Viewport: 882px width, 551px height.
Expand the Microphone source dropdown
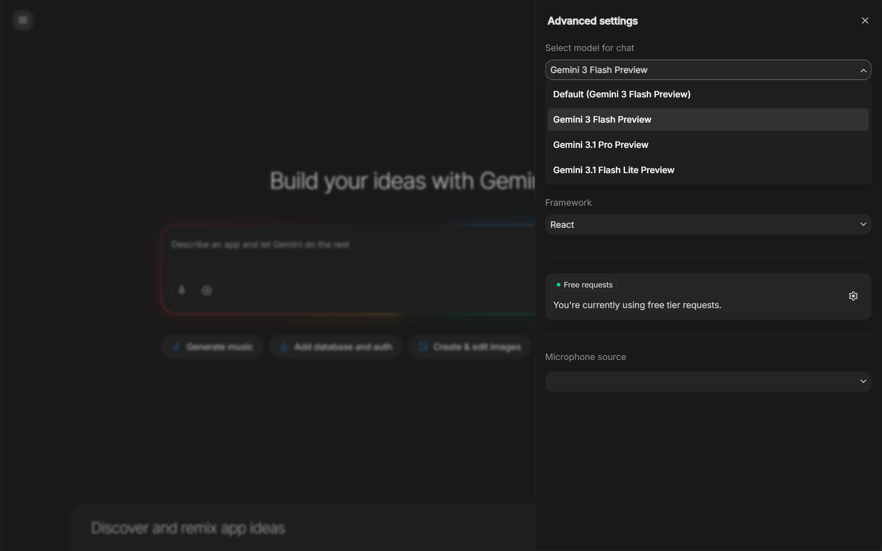pyautogui.click(x=708, y=382)
